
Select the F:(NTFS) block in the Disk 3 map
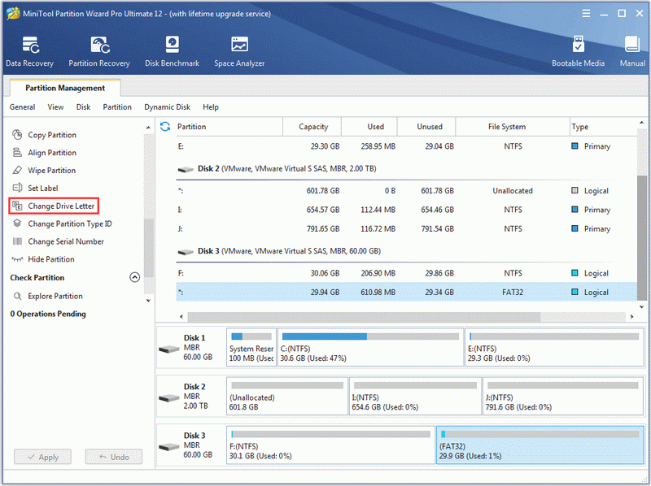coord(331,445)
